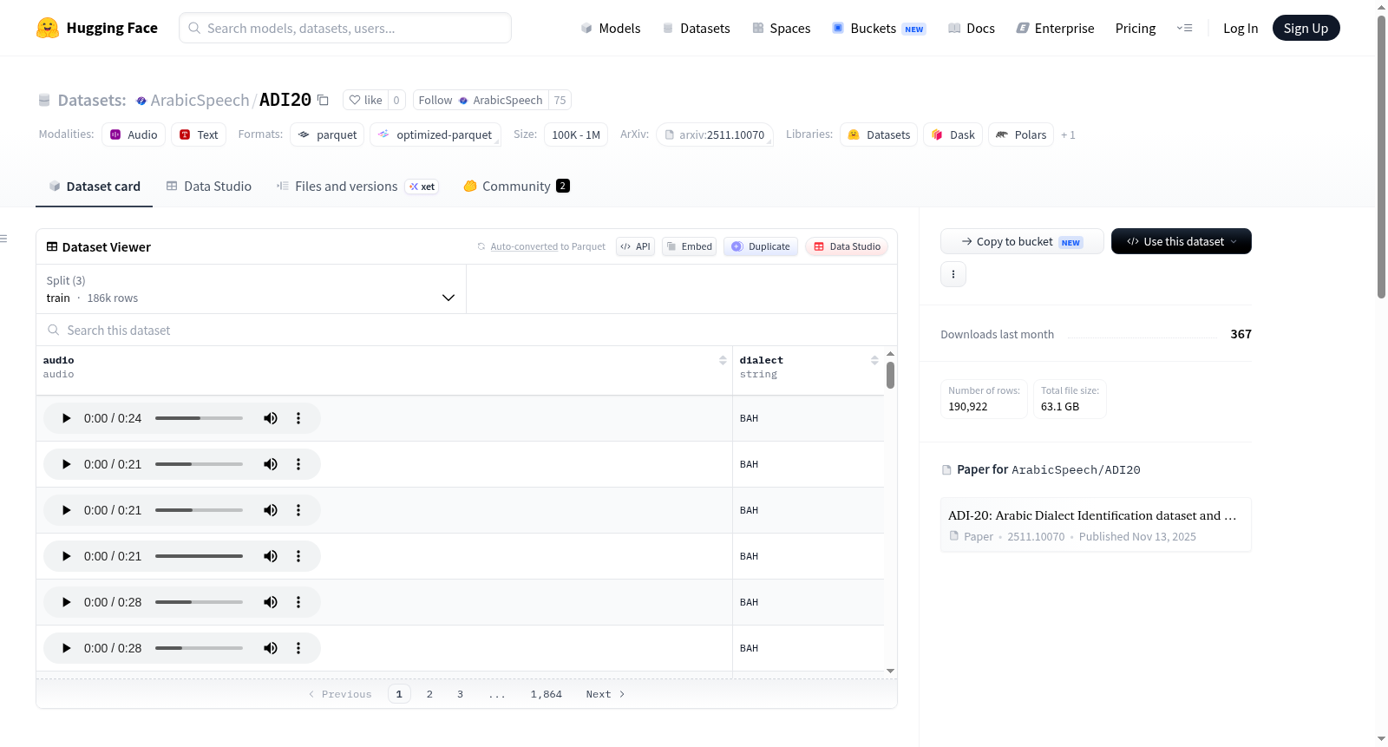Toggle the left sidebar outline icon
This screenshot has height=747, width=1388.
(x=3, y=239)
